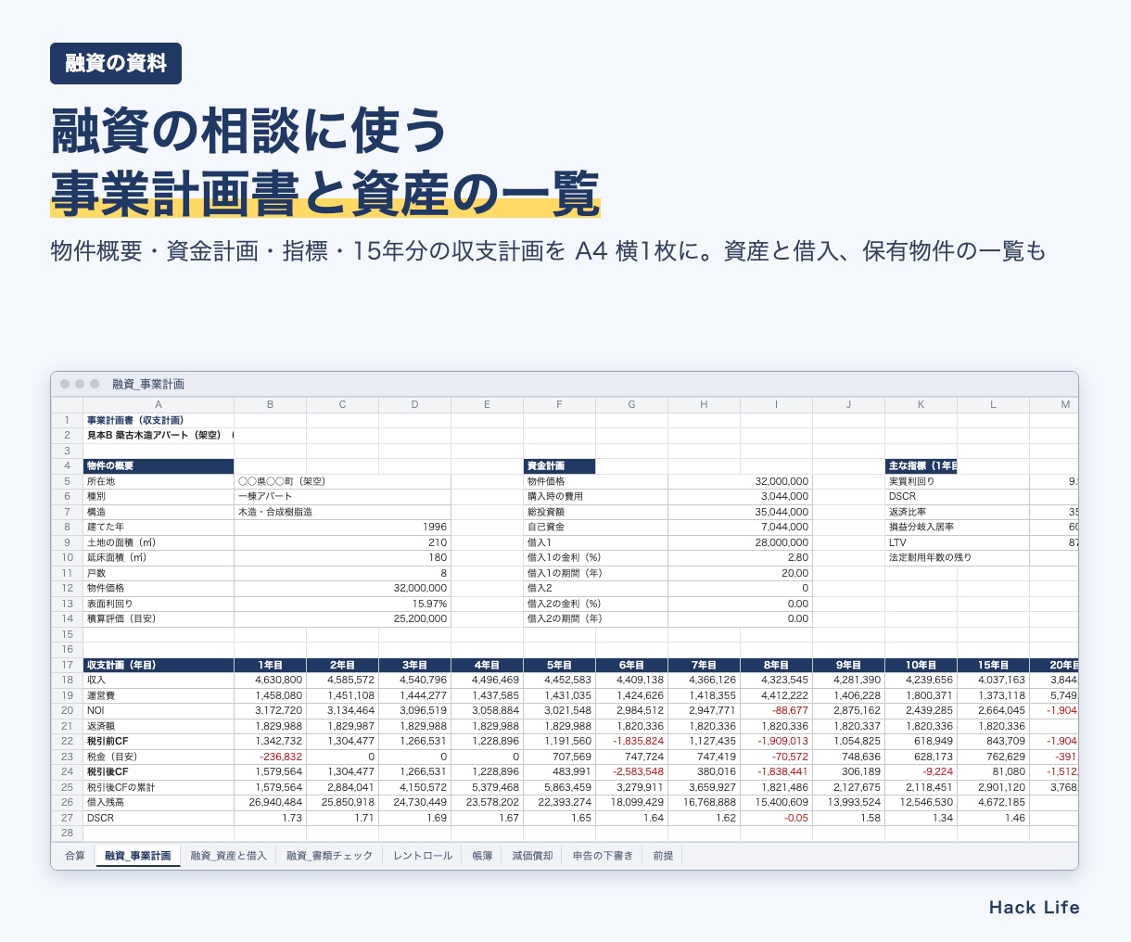Select the 26,940,484 loan balance cell
The image size is (1131, 942).
tap(270, 802)
